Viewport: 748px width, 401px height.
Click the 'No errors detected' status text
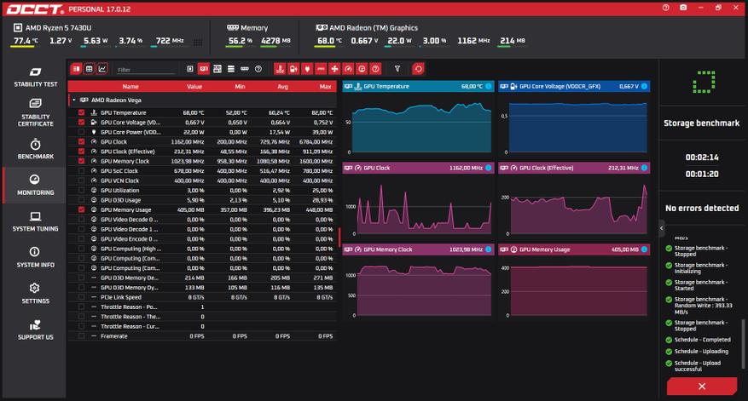pos(702,208)
